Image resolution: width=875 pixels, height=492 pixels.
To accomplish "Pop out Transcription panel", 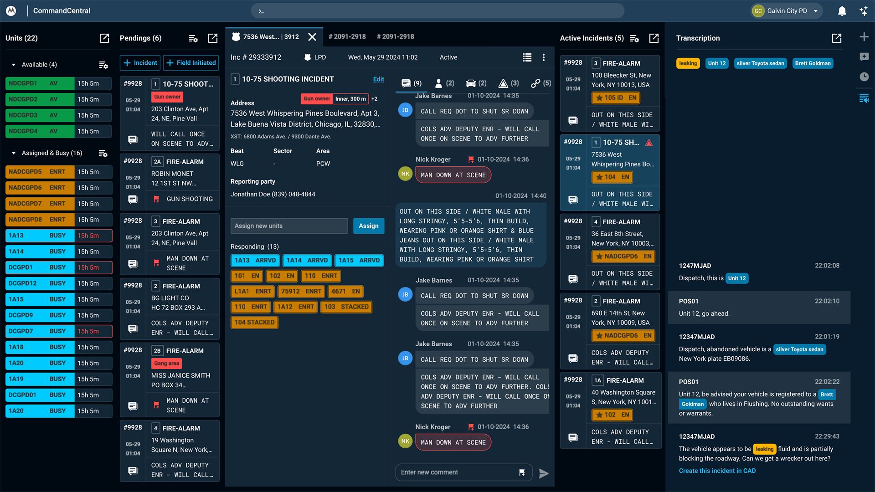I will 836,38.
